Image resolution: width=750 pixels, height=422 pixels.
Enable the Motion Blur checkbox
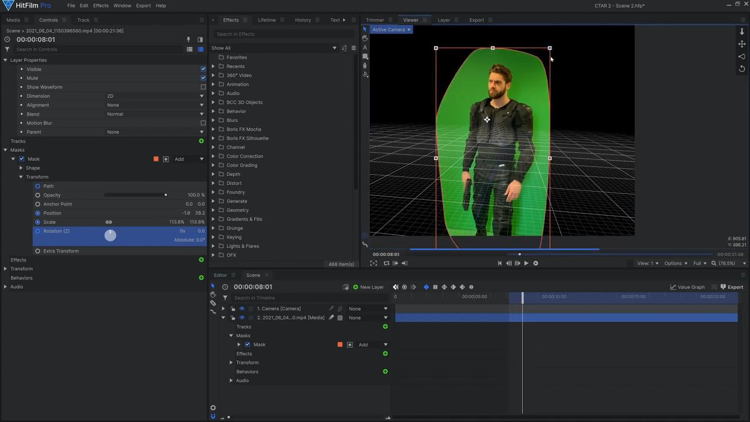click(203, 123)
